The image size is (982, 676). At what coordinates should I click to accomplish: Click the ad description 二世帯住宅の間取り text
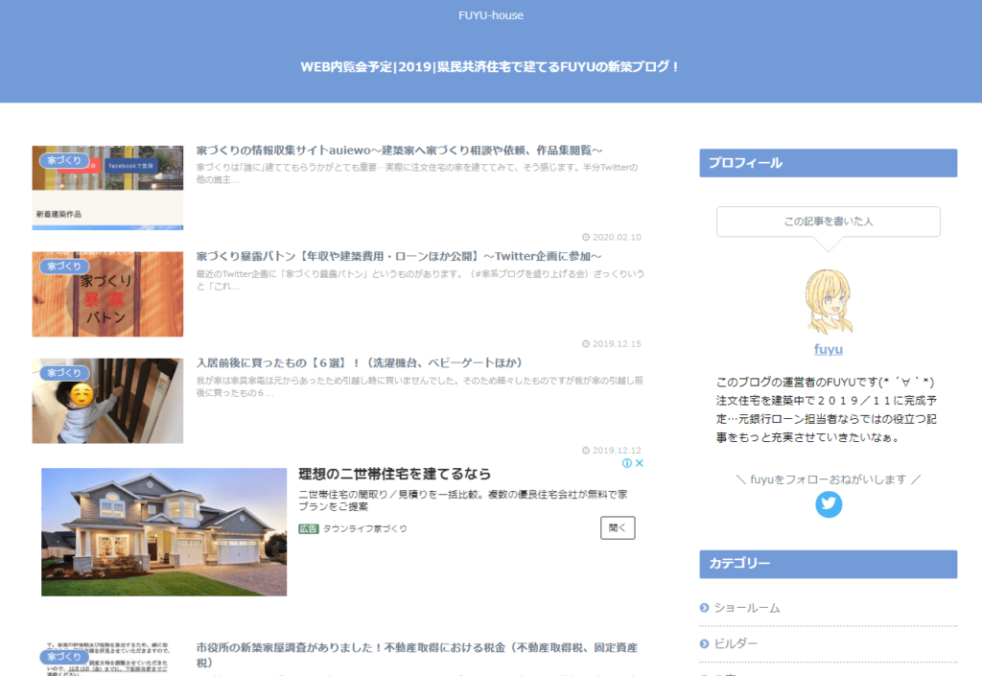463,501
